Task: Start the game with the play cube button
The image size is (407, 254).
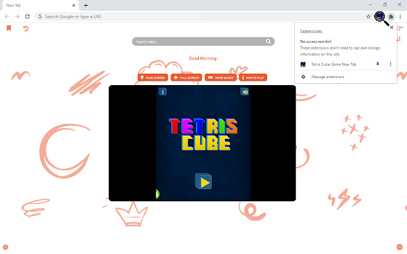Action: [203, 181]
